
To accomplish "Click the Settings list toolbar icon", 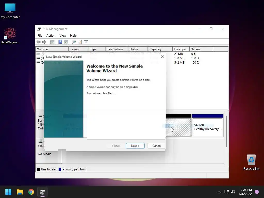I will [86, 42].
